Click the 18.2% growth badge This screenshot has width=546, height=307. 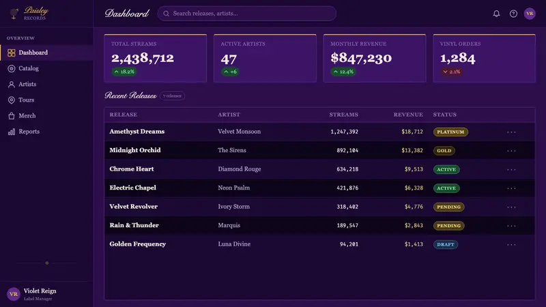coord(124,72)
